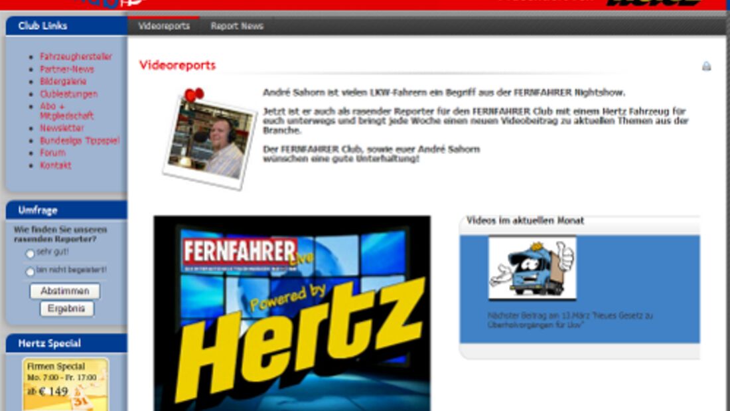Select the 'bin nicht begeistert!' radio option
The height and width of the screenshot is (411, 730).
pyautogui.click(x=30, y=272)
